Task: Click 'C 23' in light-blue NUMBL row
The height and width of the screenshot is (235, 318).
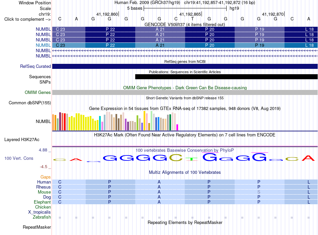Action: click(x=60, y=45)
